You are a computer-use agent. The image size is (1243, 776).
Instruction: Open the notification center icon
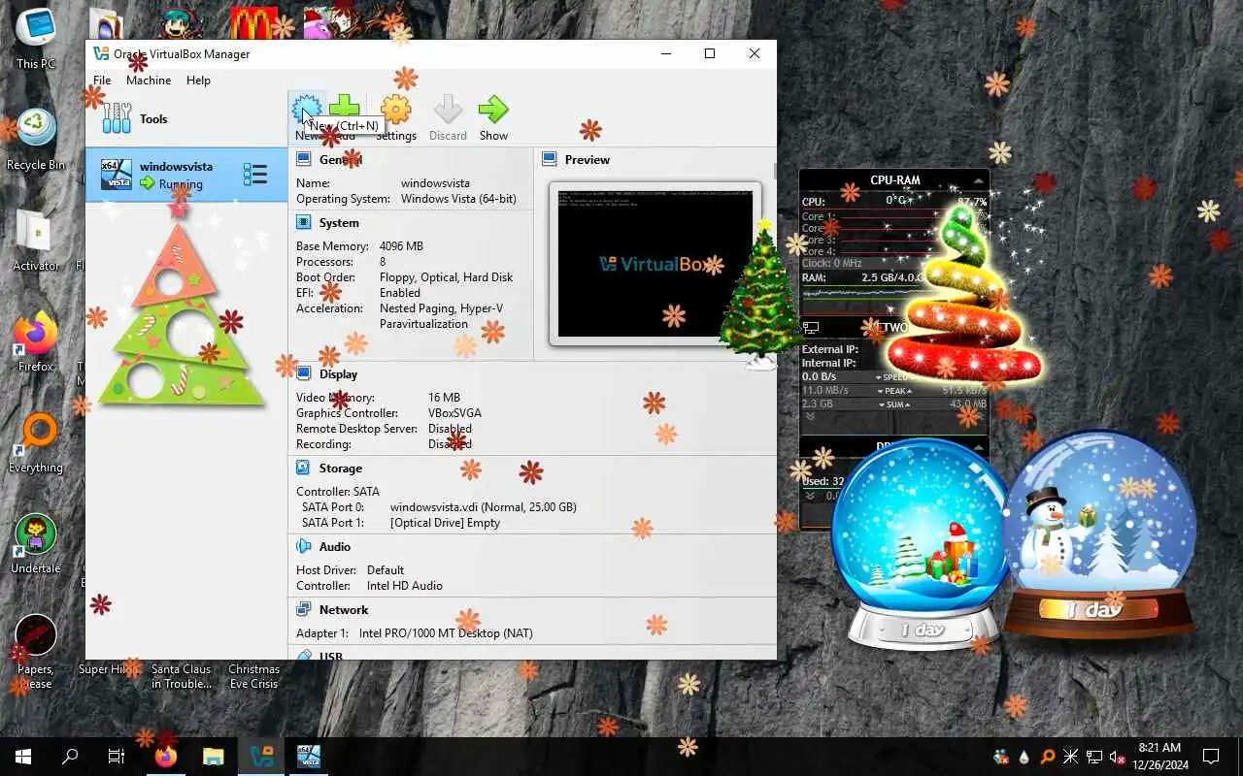click(x=1211, y=757)
